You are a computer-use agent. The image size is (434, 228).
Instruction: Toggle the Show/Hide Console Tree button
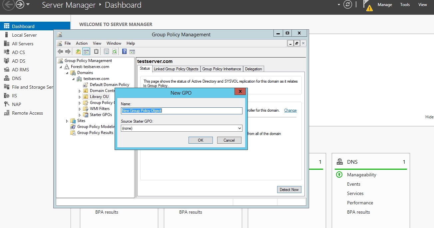coord(86,51)
